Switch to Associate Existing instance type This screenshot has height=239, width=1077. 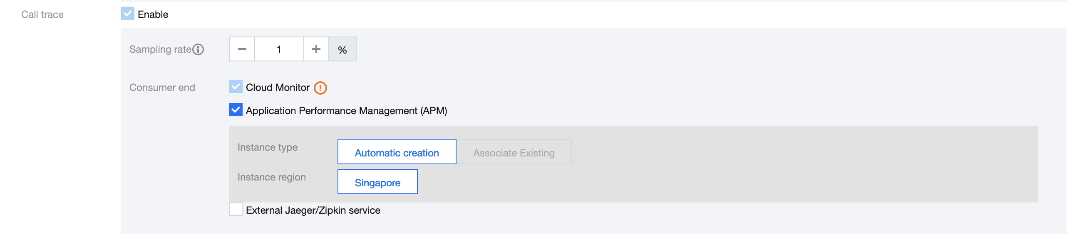click(x=514, y=152)
